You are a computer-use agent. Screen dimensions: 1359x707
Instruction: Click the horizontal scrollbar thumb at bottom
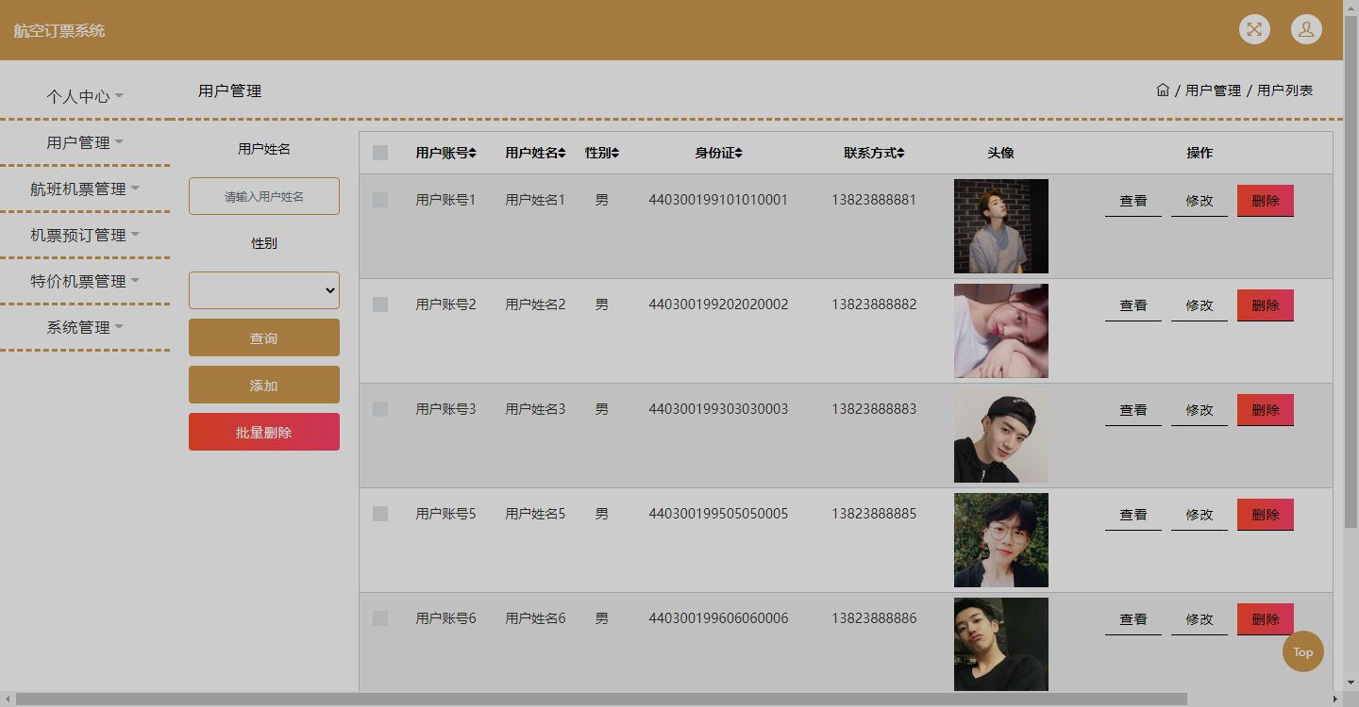601,699
